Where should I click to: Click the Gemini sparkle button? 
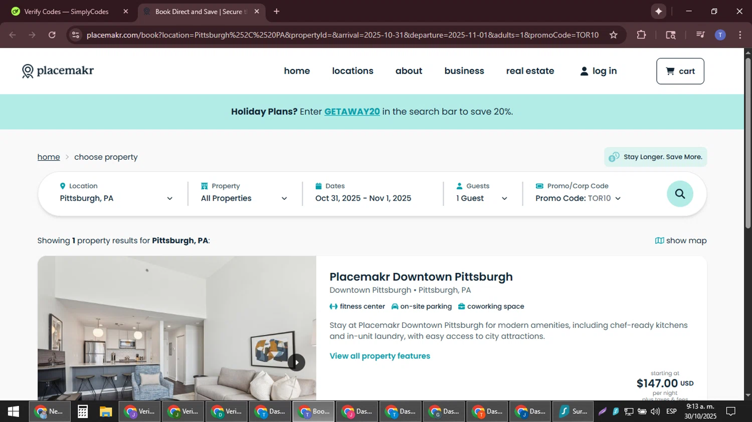(658, 11)
